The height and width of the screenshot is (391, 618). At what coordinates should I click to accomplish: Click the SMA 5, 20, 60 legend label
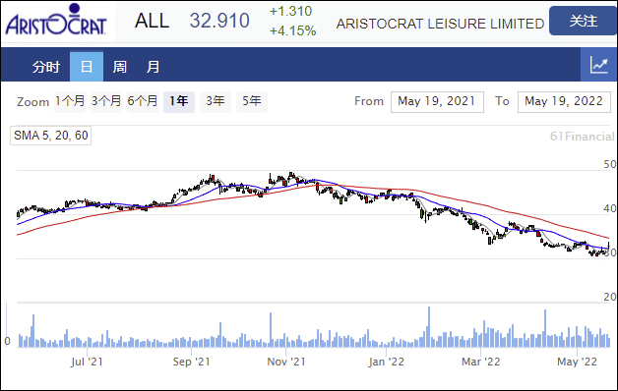(x=50, y=136)
